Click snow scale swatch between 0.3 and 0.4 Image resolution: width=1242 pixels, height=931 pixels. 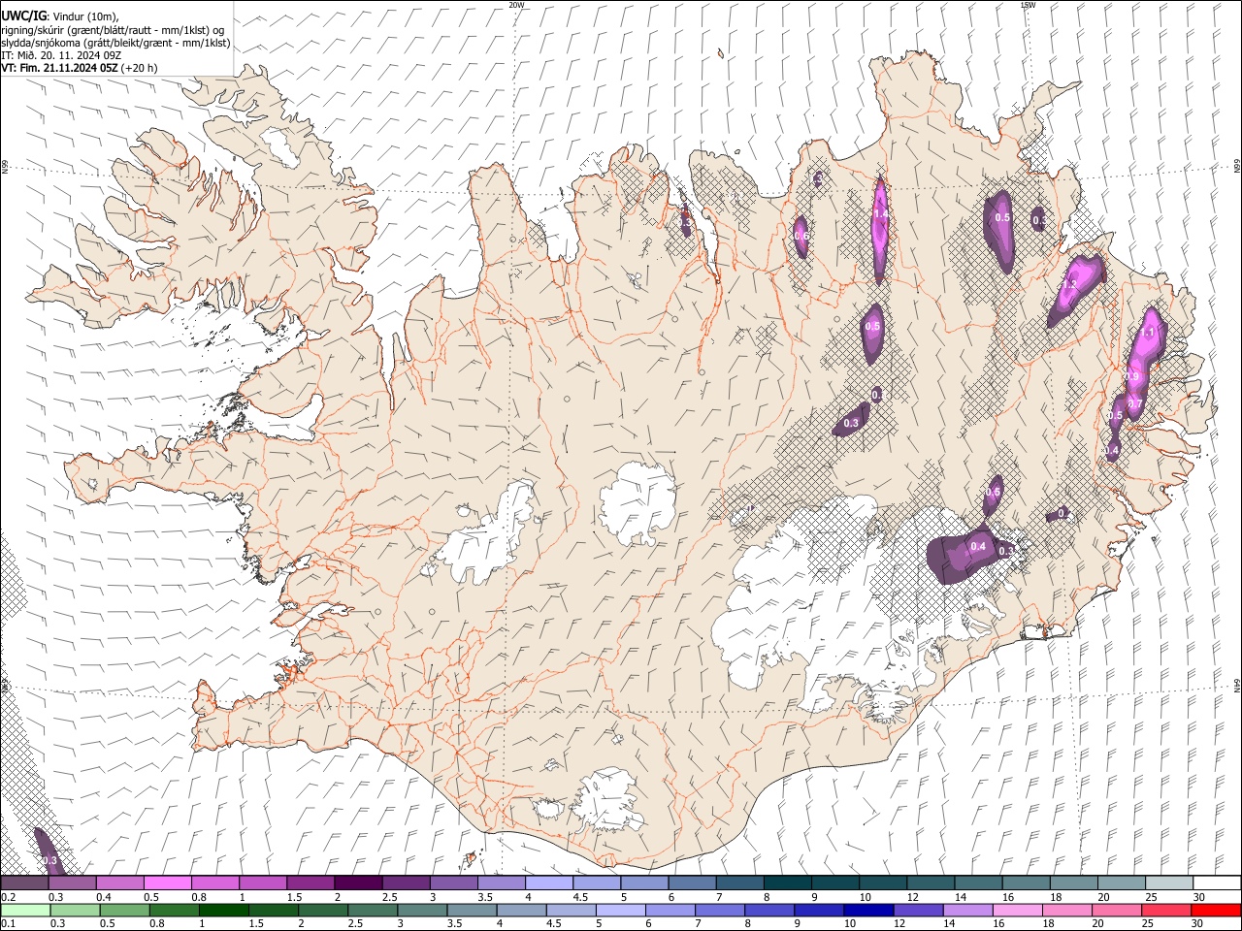tap(72, 883)
